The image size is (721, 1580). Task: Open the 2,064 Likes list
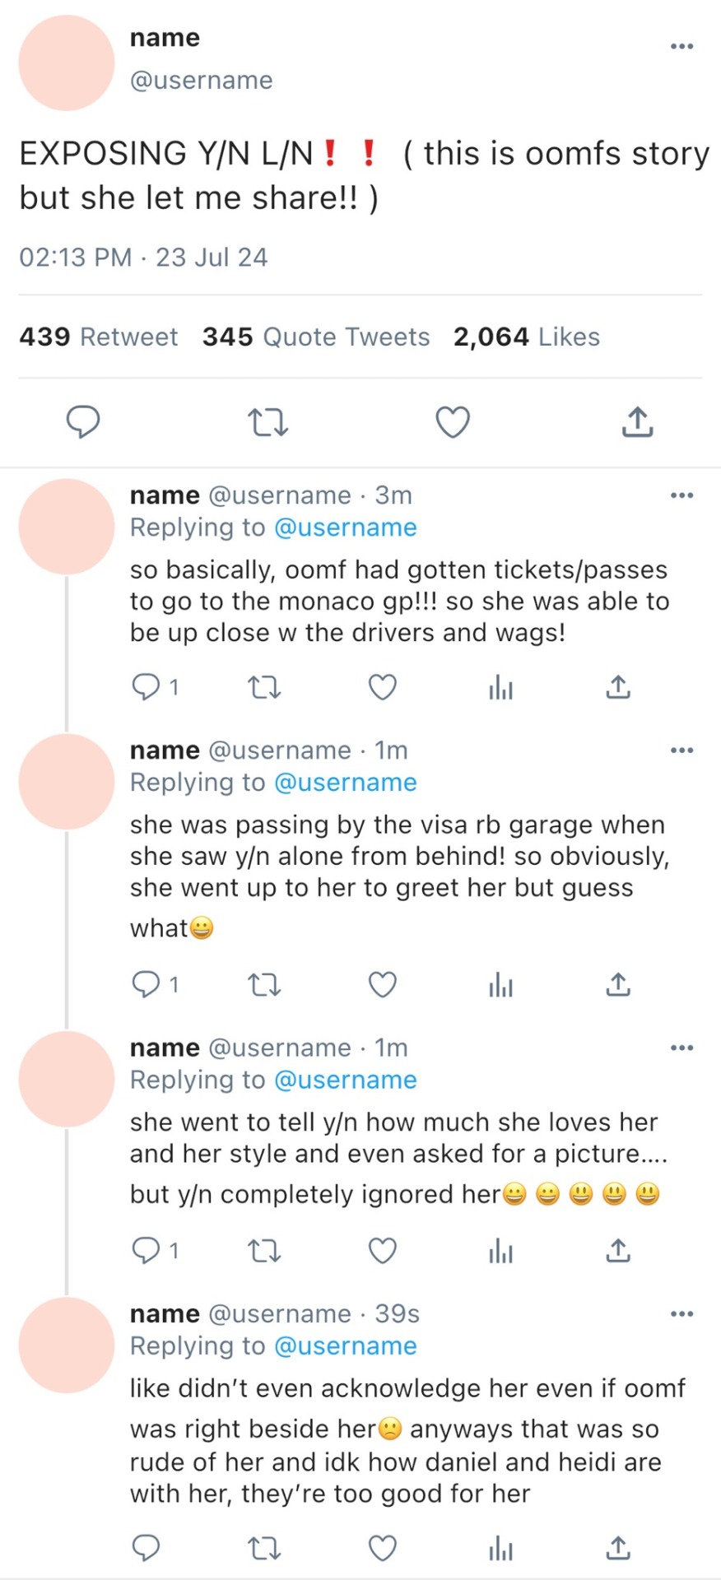pos(527,337)
